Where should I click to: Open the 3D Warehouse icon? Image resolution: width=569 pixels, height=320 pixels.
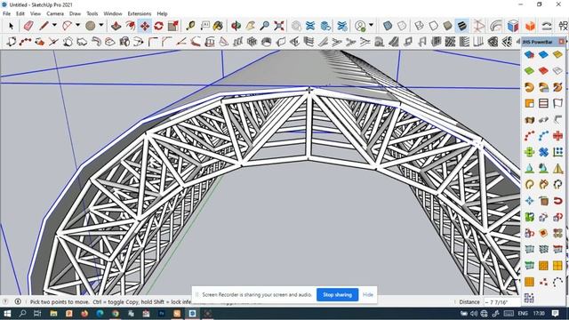[x=310, y=26]
